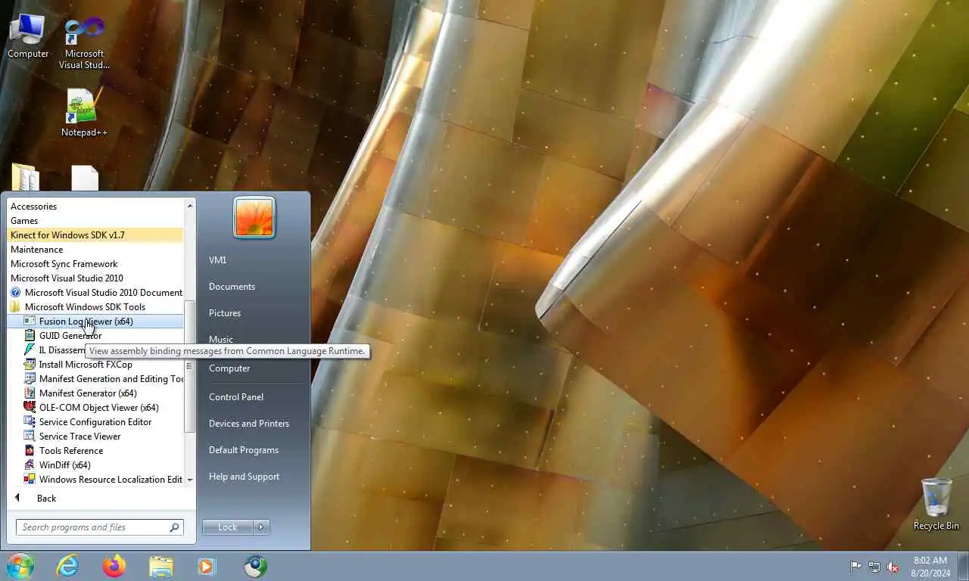Screen dimensions: 969x581
Task: Open the Service Trace Viewer icon
Action: click(x=30, y=437)
